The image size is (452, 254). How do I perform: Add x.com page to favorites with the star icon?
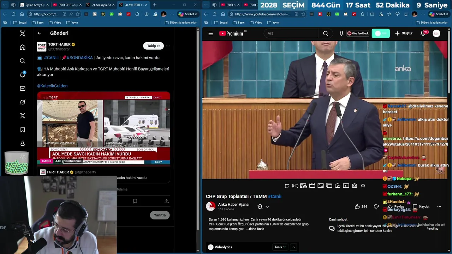pos(78,14)
